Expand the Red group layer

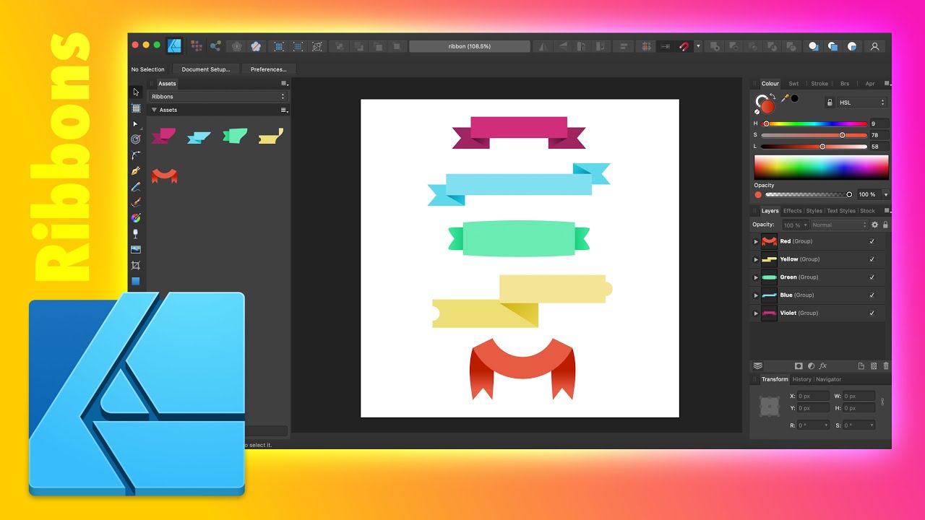(x=756, y=241)
